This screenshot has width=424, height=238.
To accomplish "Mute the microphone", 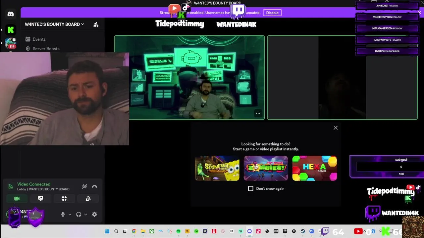I will (63, 214).
